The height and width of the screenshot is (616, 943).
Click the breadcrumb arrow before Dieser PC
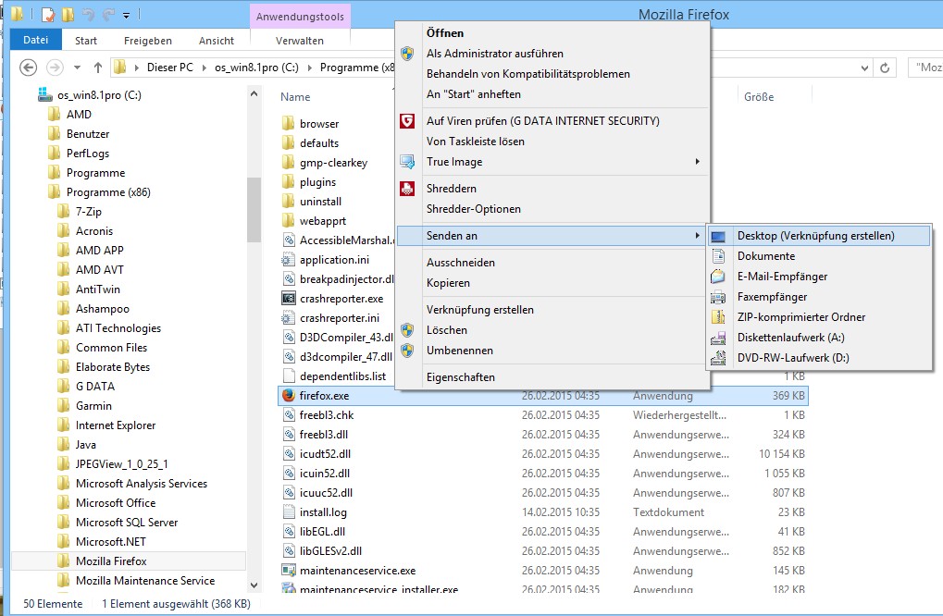click(x=137, y=68)
